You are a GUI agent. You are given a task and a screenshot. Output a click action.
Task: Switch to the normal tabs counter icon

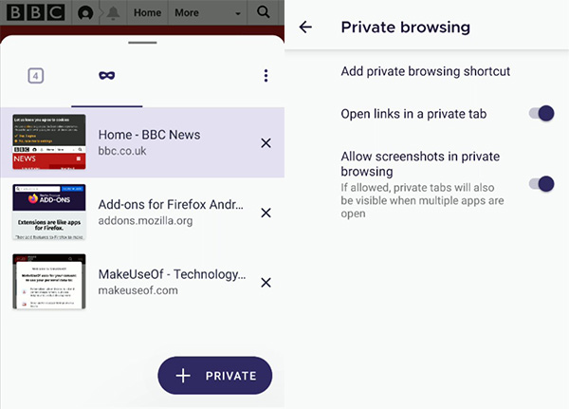coord(36,76)
